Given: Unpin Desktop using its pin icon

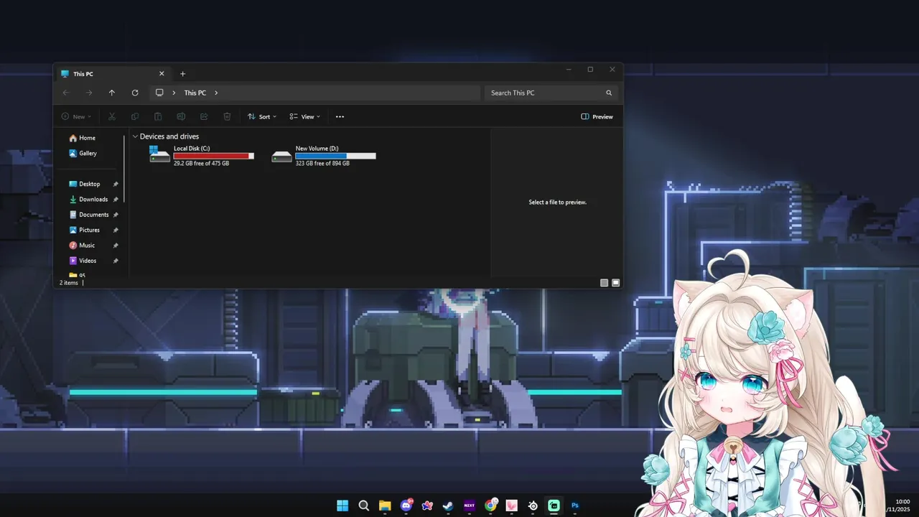Looking at the screenshot, I should (116, 184).
